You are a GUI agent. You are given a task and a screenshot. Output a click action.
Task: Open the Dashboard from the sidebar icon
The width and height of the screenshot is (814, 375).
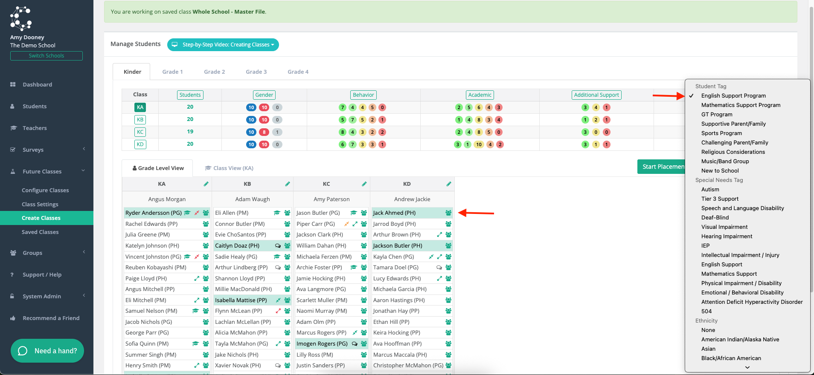pyautogui.click(x=13, y=84)
